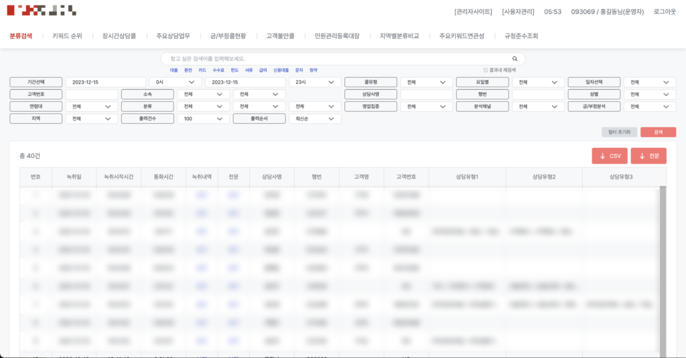Viewport: 686px width, 358px height.
Task: Click the red 검색 button
Action: point(658,132)
